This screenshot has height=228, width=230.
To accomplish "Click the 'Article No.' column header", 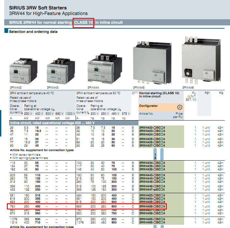I will coord(146,114).
